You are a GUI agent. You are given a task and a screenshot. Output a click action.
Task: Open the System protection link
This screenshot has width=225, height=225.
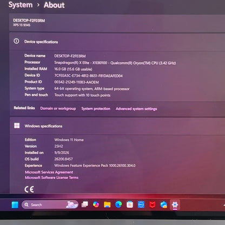96,109
